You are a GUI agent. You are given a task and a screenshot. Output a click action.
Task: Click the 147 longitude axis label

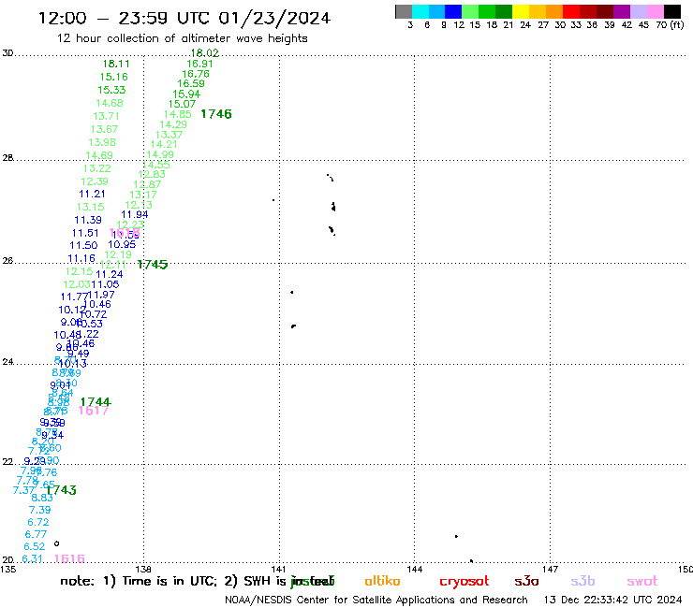(x=551, y=570)
